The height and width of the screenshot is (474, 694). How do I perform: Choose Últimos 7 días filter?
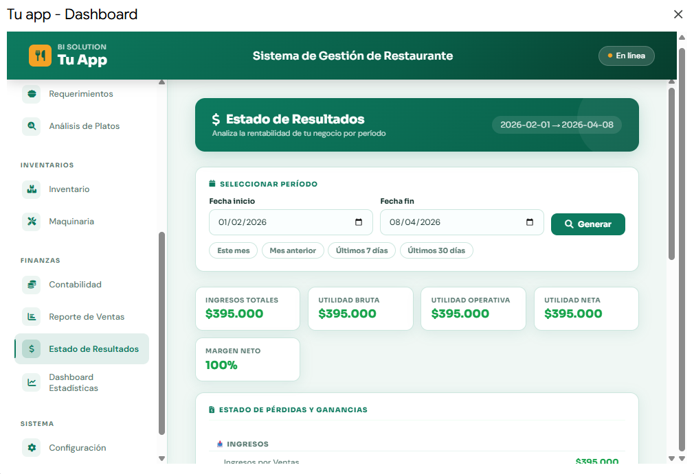tap(361, 250)
